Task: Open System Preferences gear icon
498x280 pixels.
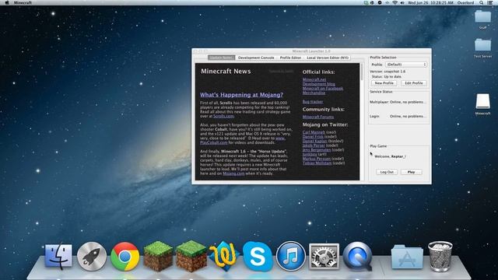Action: point(324,257)
